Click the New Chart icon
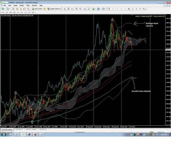171x144 pixels. 2,9
